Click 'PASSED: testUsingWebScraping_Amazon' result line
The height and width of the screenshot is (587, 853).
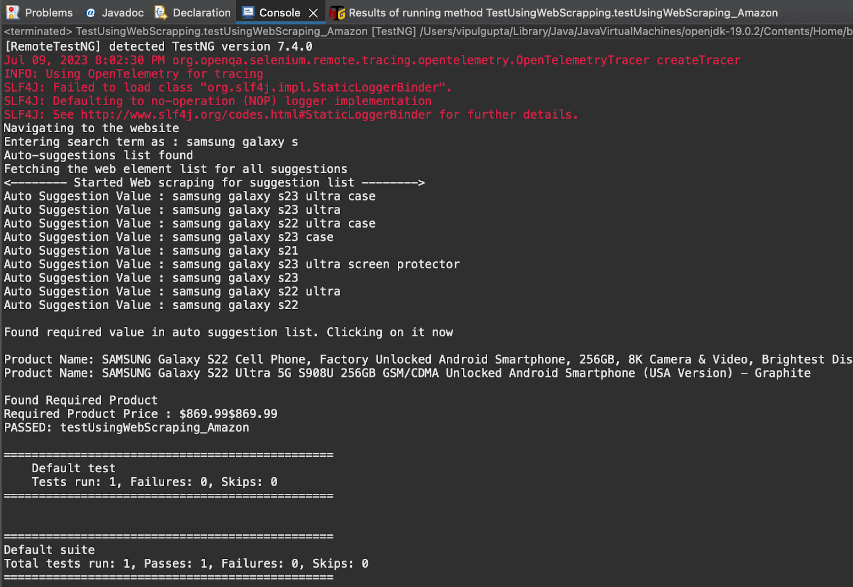(x=126, y=428)
